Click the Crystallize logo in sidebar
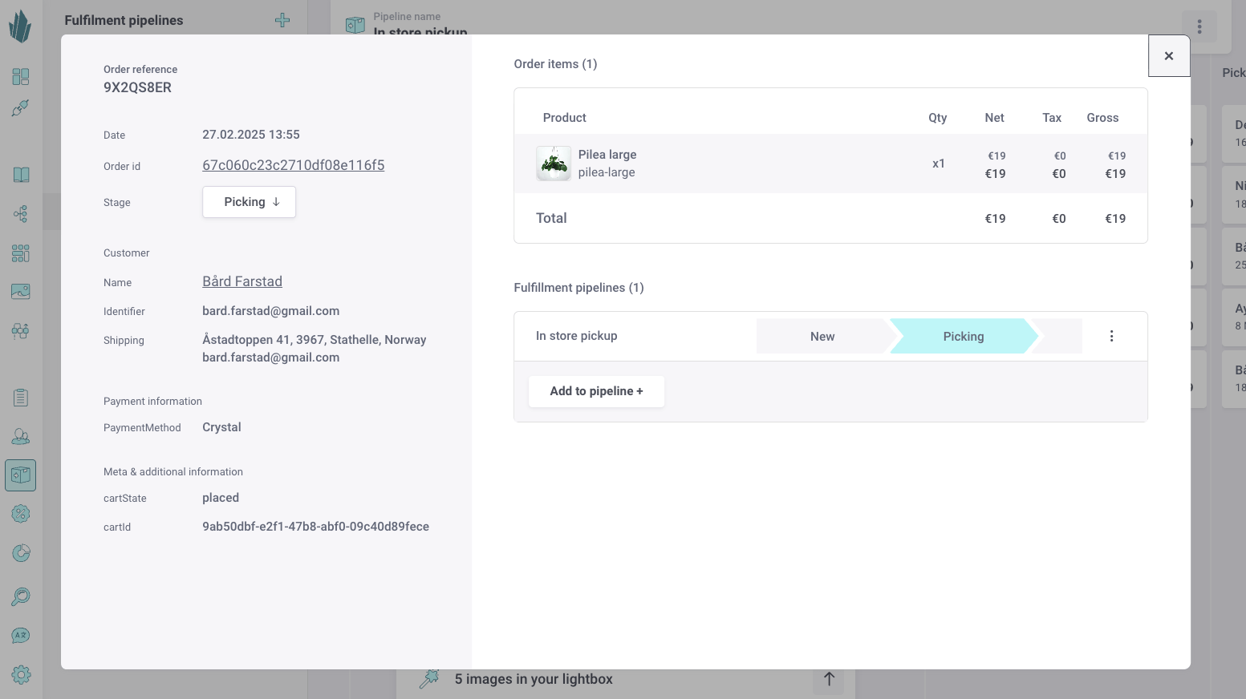1246x699 pixels. (20, 26)
